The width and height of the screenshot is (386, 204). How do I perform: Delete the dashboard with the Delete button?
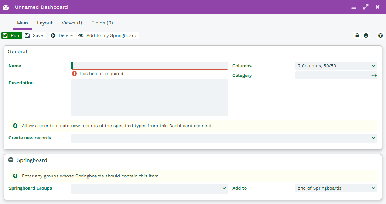click(62, 35)
